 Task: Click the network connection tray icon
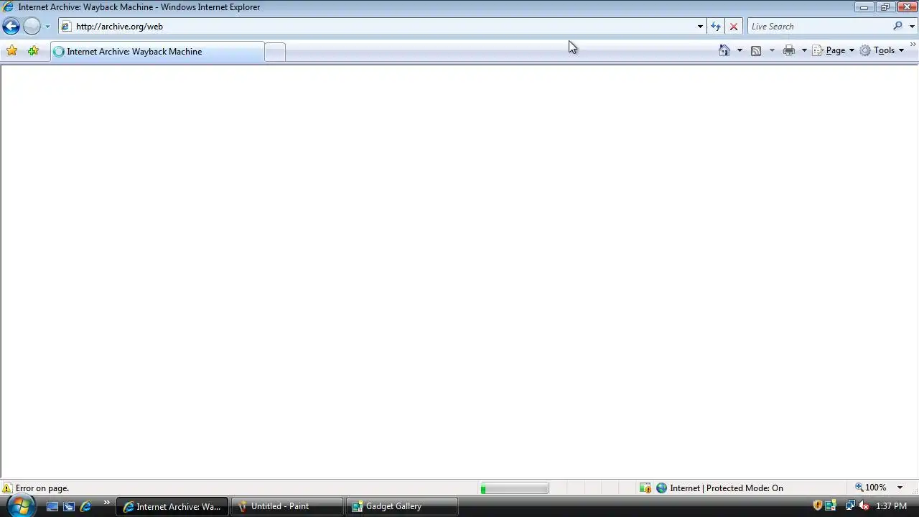pos(850,506)
